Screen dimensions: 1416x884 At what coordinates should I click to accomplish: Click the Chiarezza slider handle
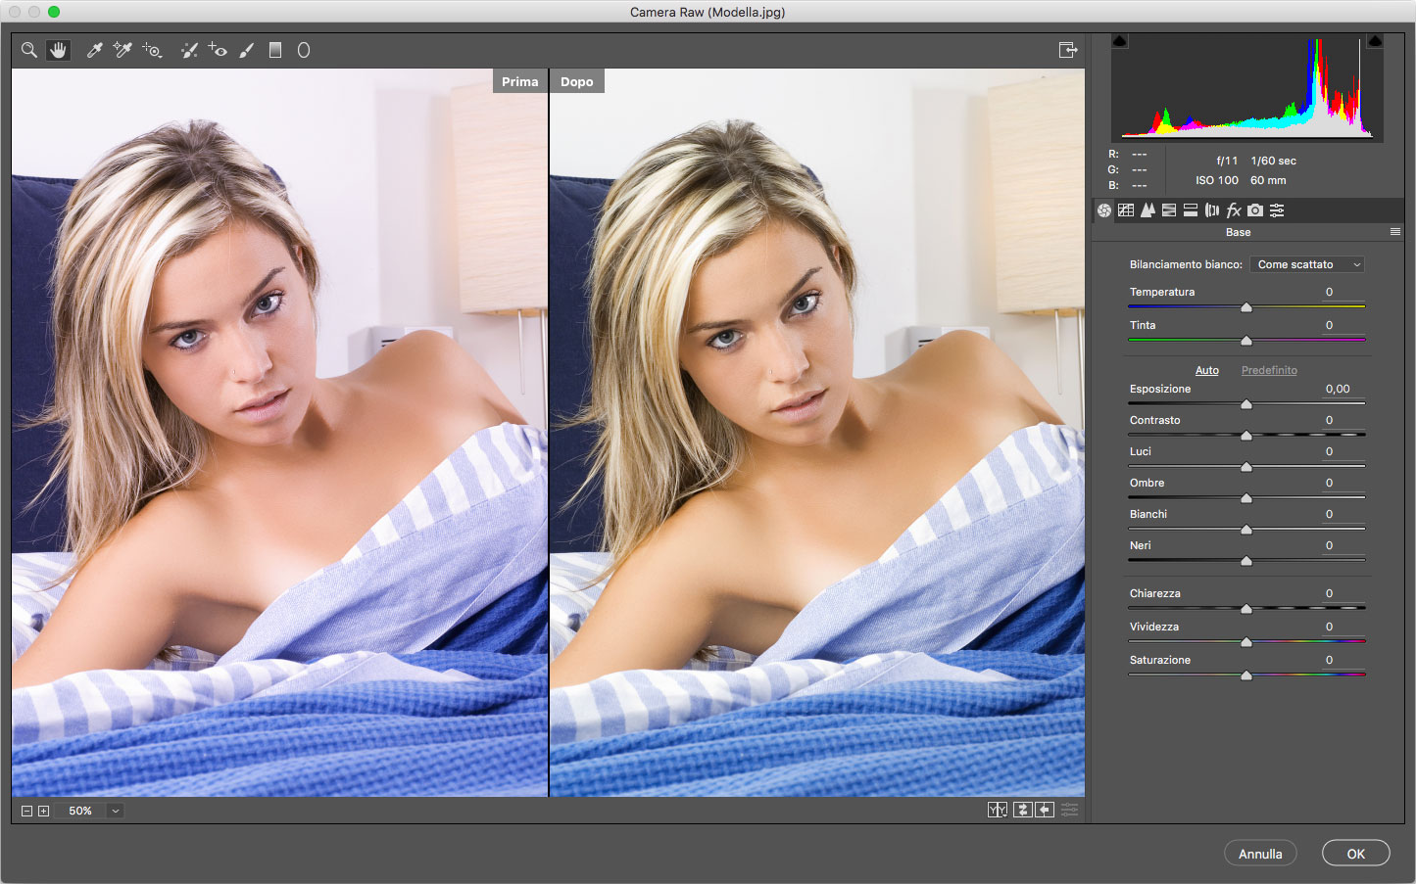(1246, 609)
